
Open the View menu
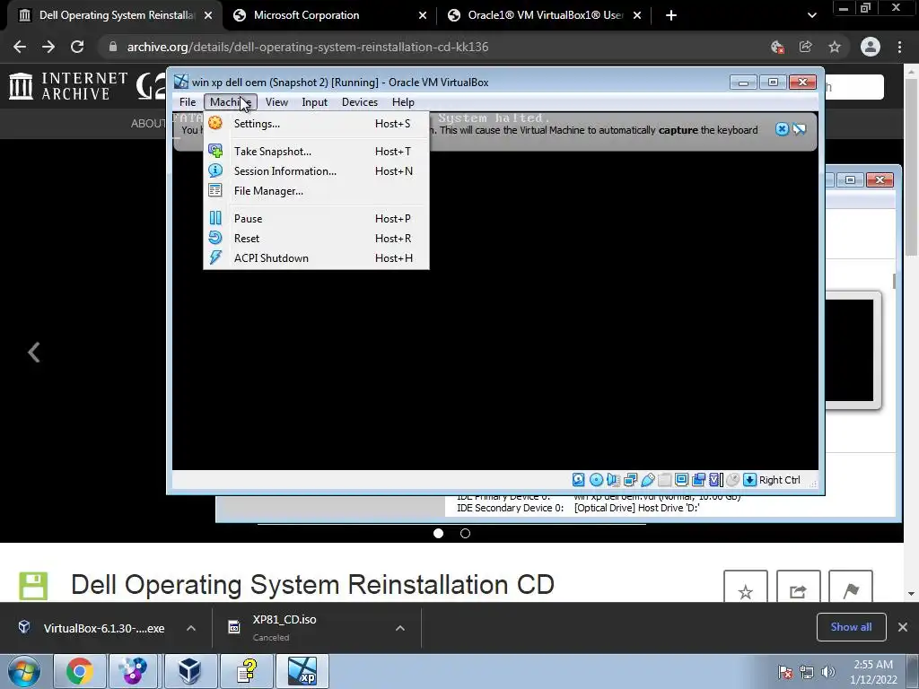(x=276, y=102)
